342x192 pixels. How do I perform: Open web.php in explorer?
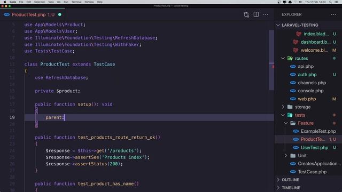pos(307,99)
